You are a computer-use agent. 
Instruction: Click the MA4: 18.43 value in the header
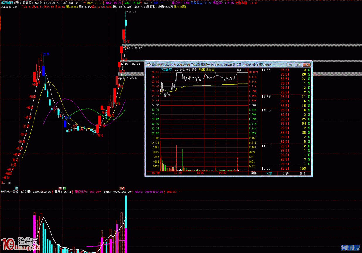point(132,3)
